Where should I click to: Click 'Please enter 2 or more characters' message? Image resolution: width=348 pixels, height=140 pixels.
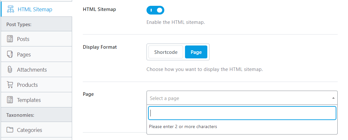(x=183, y=127)
